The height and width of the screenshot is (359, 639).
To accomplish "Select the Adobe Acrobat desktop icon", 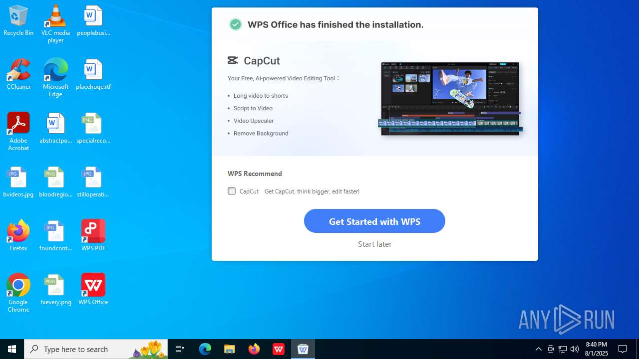I will pyautogui.click(x=18, y=132).
